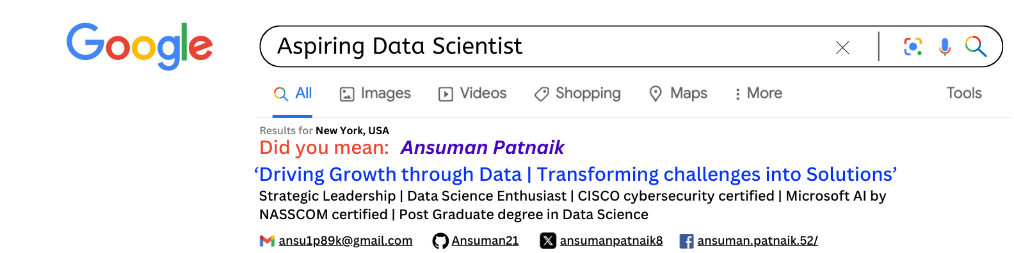The width and height of the screenshot is (1014, 253).
Task: Click the Facebook logo icon
Action: click(686, 241)
